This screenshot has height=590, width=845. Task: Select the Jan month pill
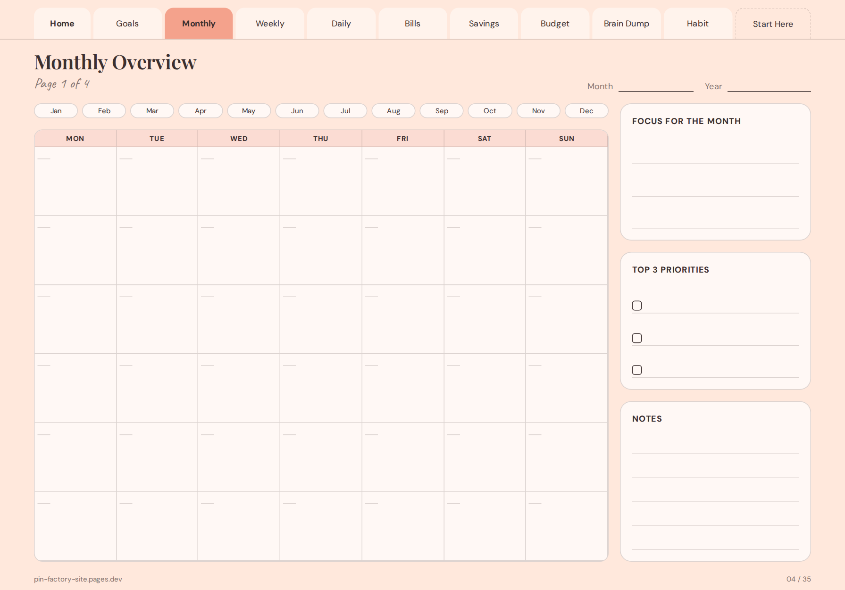pos(56,111)
